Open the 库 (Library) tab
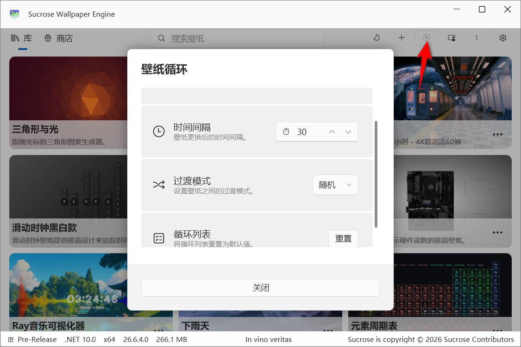Viewport: 521px width, 347px height. pyautogui.click(x=22, y=38)
